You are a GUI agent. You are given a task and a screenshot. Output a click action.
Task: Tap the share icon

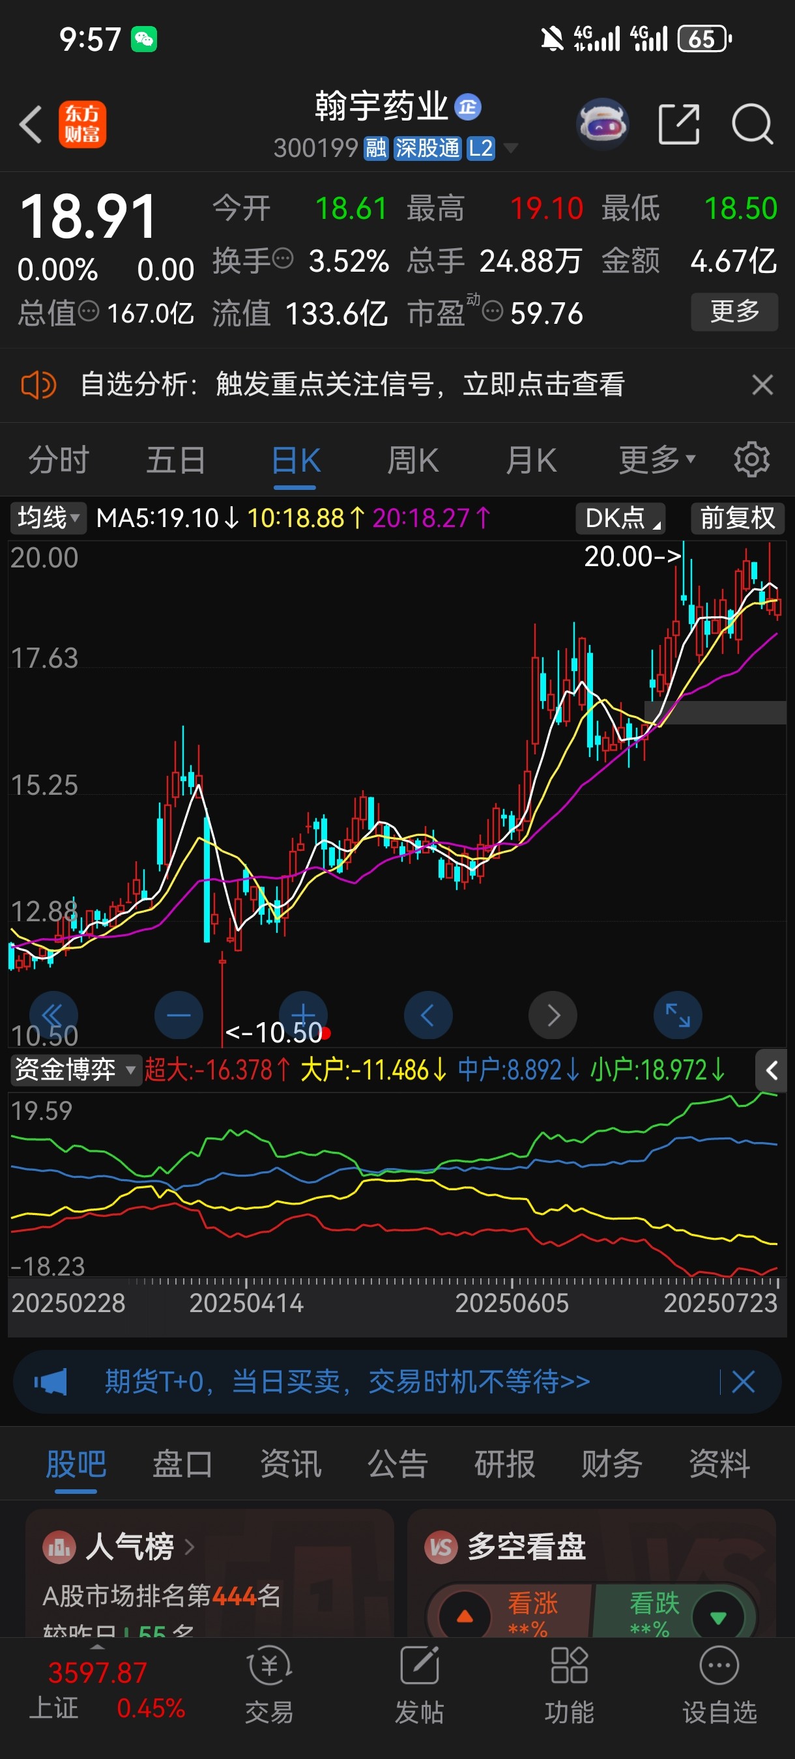coord(679,124)
